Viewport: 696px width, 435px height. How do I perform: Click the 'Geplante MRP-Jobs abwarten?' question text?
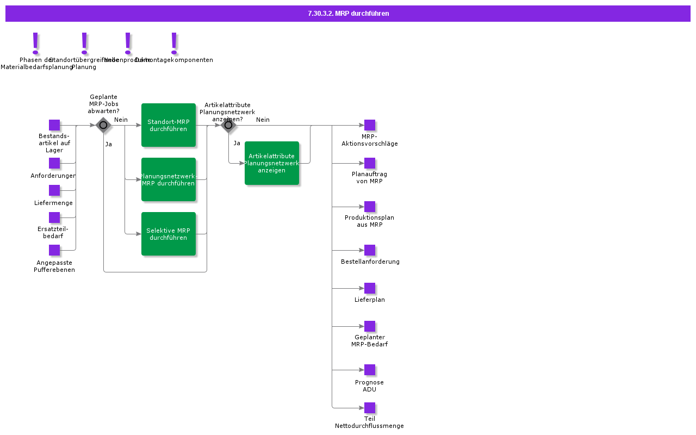pos(103,104)
